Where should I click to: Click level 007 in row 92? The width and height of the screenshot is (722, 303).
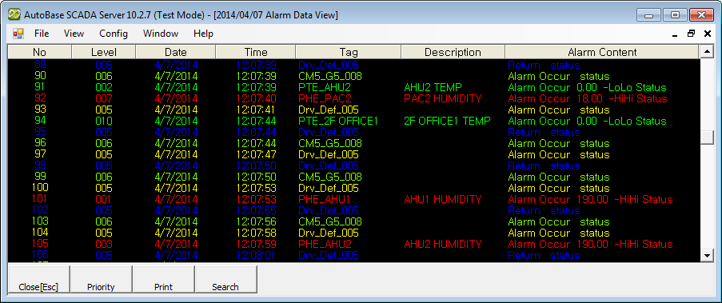104,98
